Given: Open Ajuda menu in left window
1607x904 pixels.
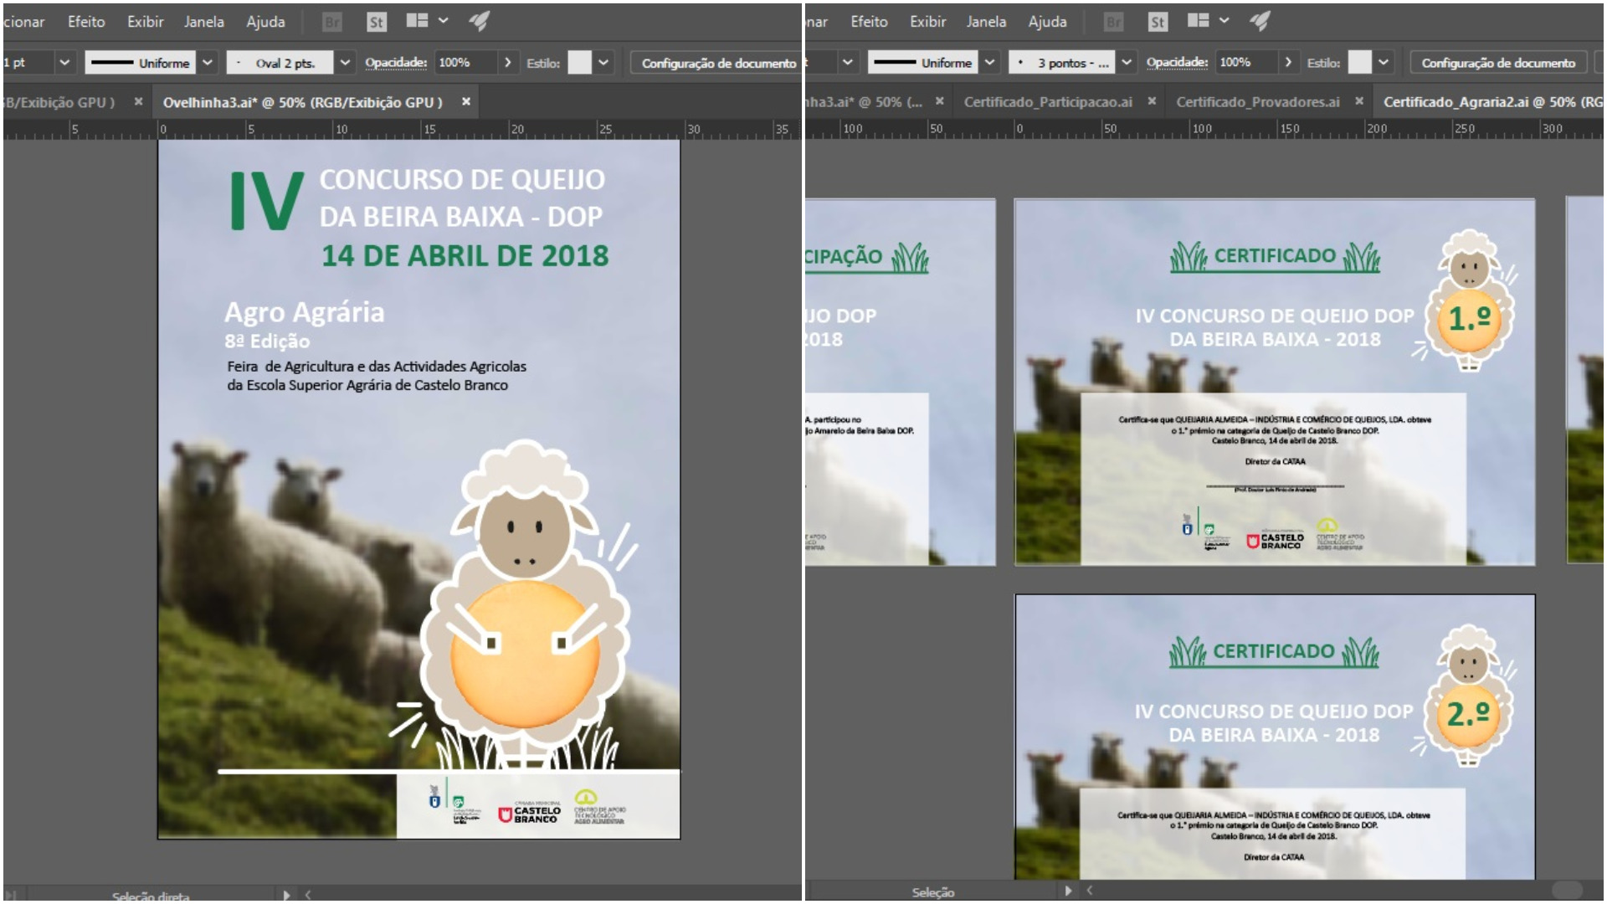Looking at the screenshot, I should (x=265, y=22).
